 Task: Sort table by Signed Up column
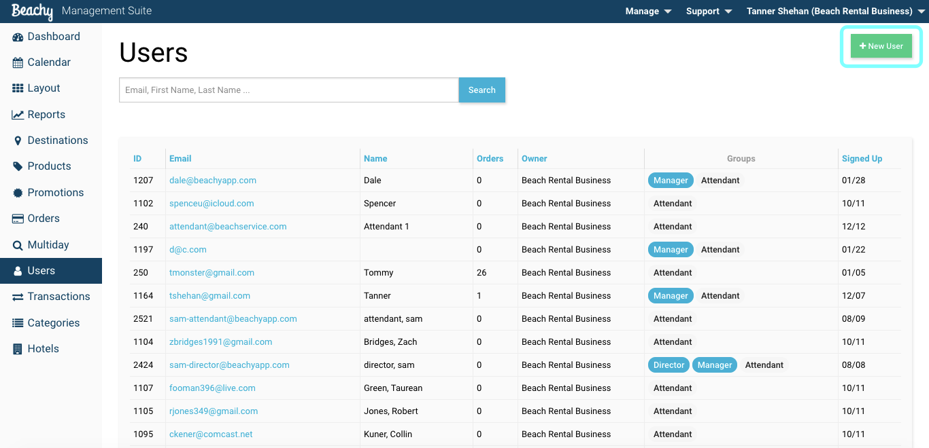[x=862, y=159]
